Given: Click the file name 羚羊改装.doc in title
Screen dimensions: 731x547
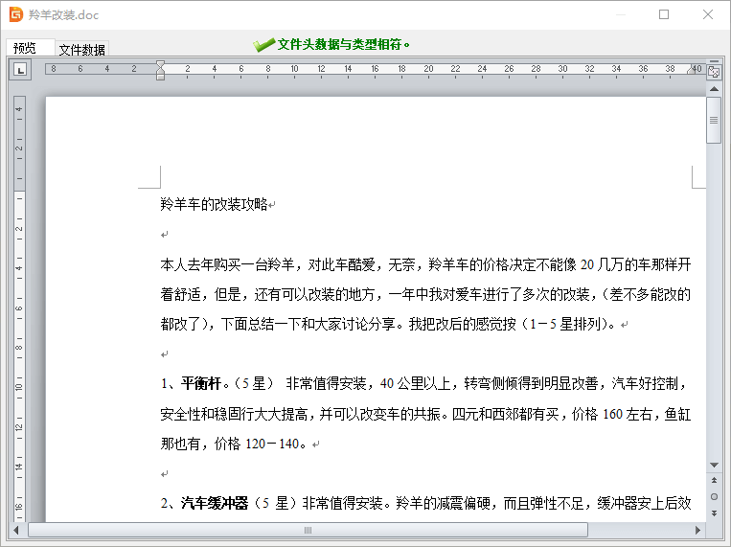Looking at the screenshot, I should pyautogui.click(x=63, y=15).
